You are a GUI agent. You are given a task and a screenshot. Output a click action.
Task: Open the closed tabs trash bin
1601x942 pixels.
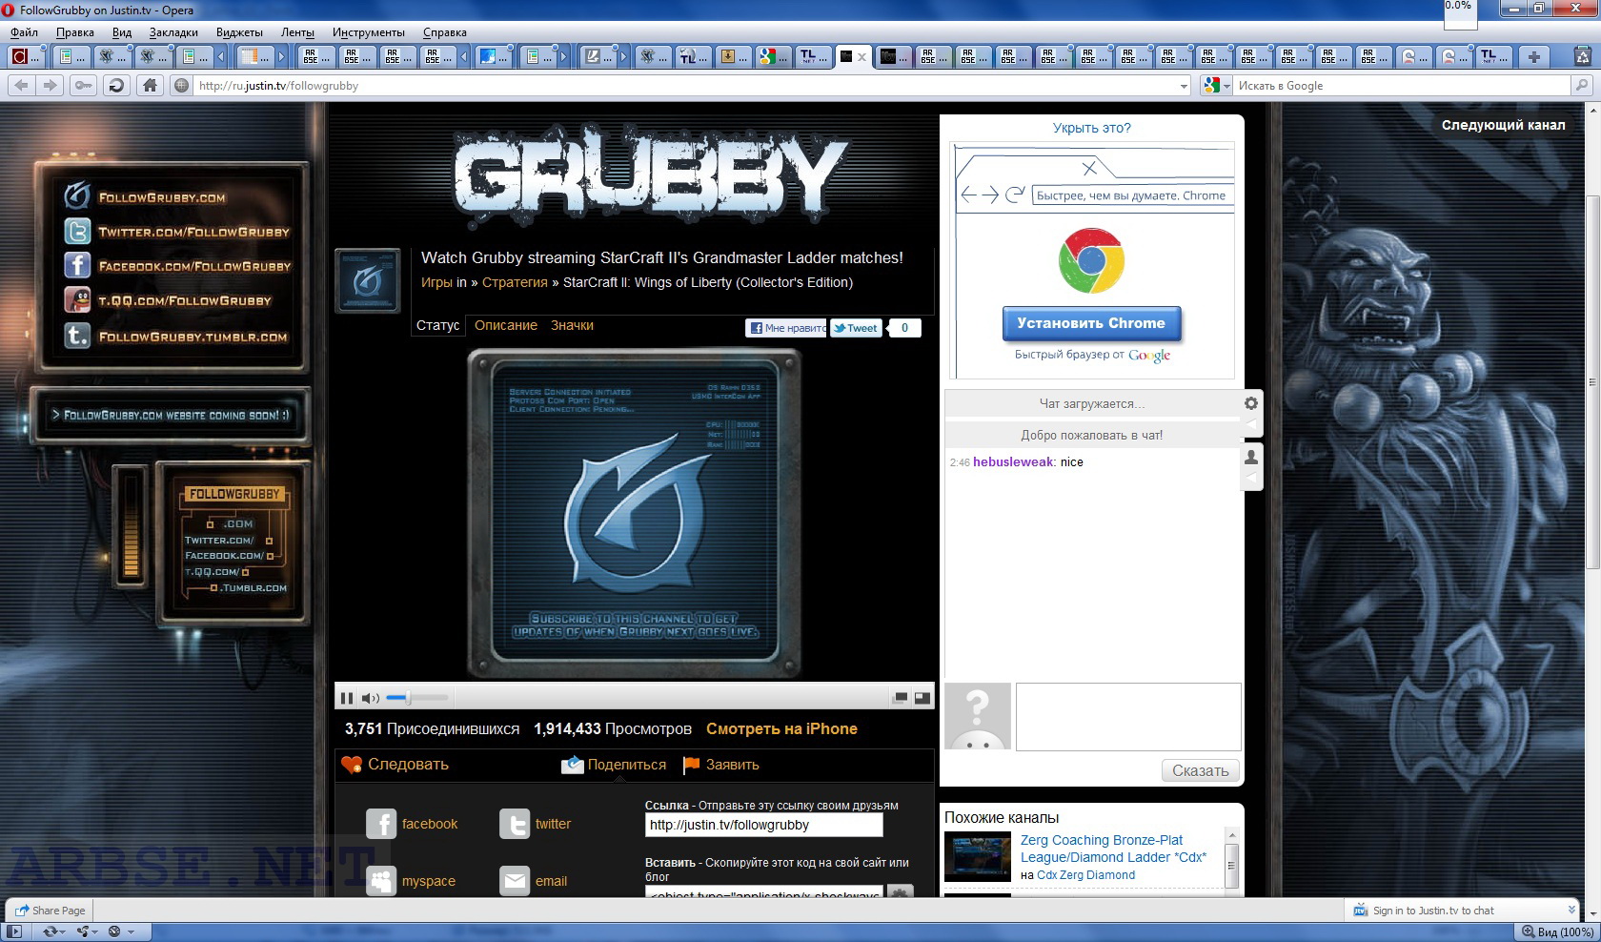[1581, 57]
